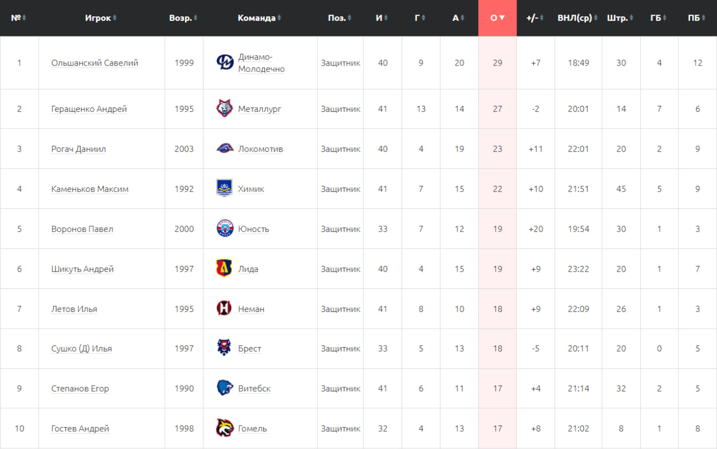Sort the table by Игрок column
The height and width of the screenshot is (449, 717).
[x=101, y=18]
